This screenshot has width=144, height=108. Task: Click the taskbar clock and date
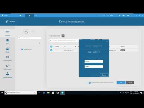click(x=136, y=93)
